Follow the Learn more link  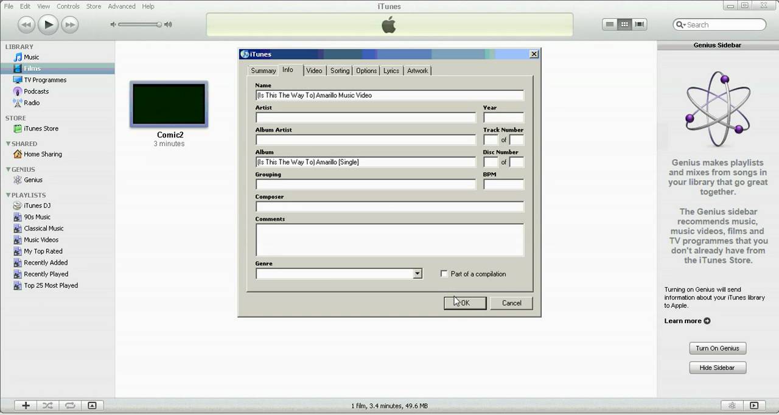pyautogui.click(x=687, y=321)
